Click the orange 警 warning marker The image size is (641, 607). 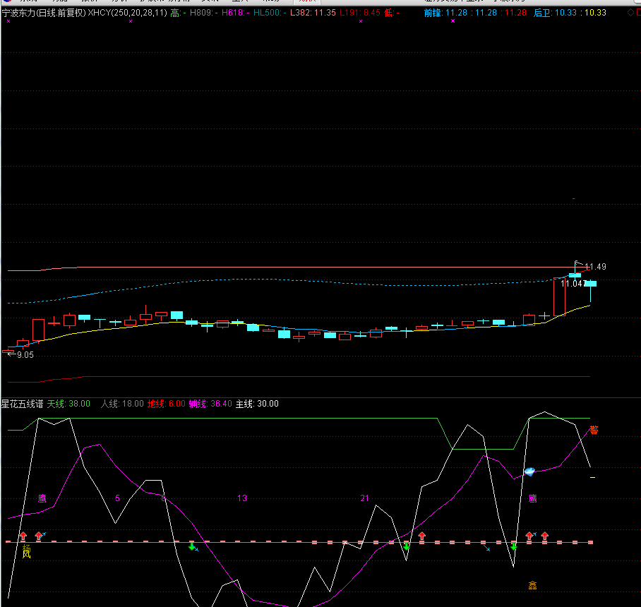594,430
